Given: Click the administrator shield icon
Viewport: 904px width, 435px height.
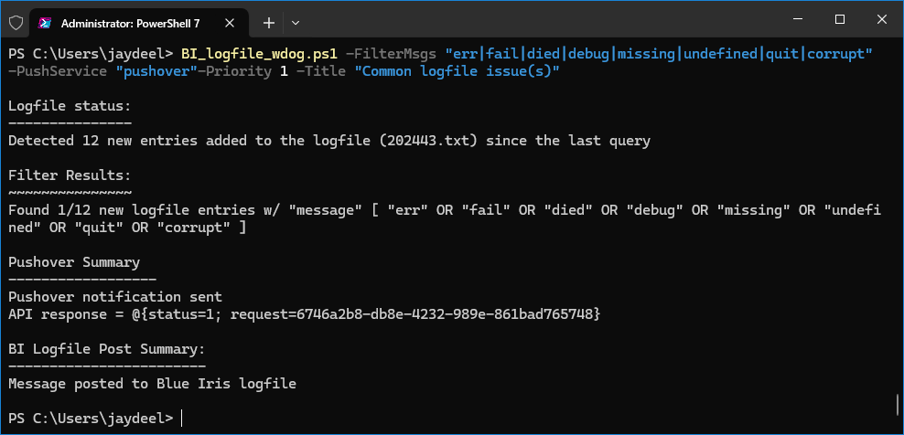Looking at the screenshot, I should coord(16,23).
